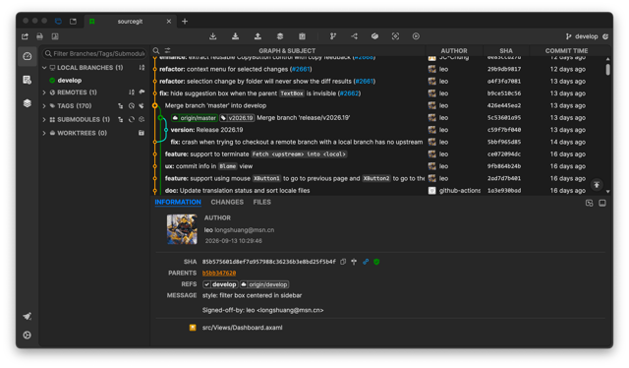Open commit search magnifier icon

[x=156, y=50]
